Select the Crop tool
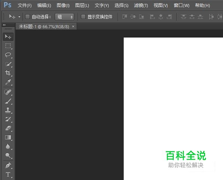 click(x=8, y=73)
